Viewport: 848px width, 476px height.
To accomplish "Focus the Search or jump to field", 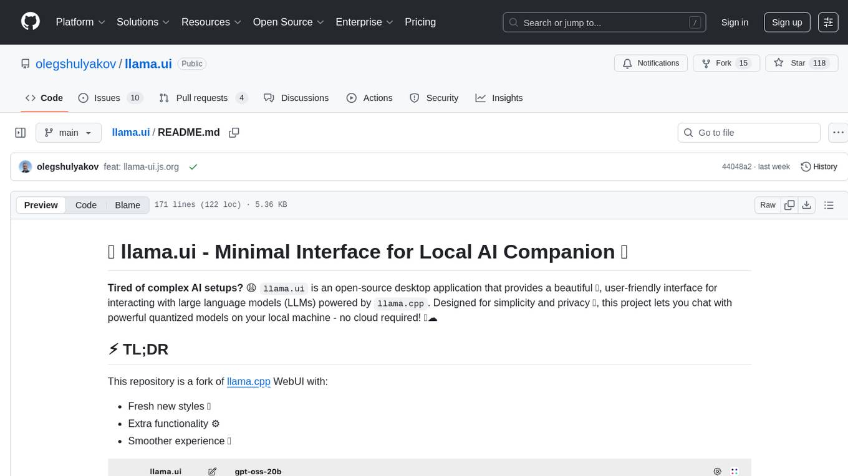I will [x=604, y=22].
